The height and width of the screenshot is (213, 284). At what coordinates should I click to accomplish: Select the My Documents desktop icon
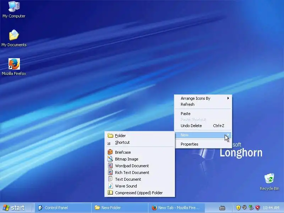(x=14, y=38)
